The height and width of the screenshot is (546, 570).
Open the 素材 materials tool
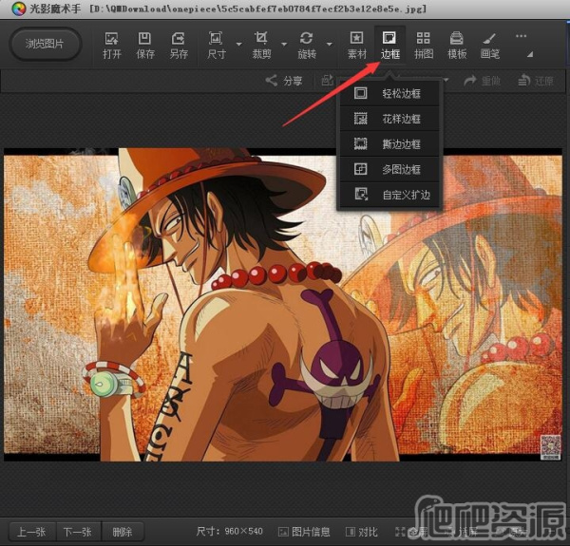(356, 46)
